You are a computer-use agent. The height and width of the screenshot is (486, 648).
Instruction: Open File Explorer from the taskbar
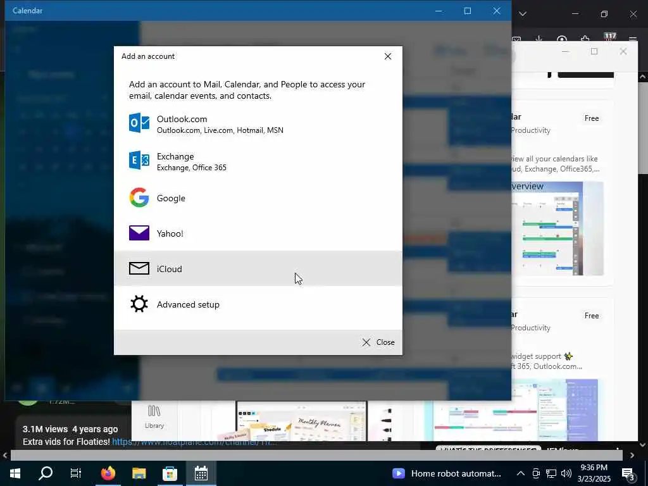click(139, 473)
